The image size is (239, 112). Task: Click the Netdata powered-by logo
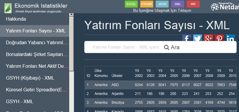tap(225, 6)
